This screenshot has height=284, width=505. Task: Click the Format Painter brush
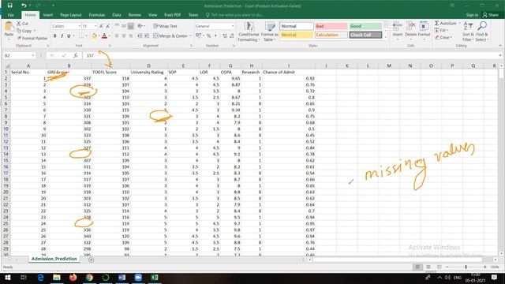[x=32, y=38]
